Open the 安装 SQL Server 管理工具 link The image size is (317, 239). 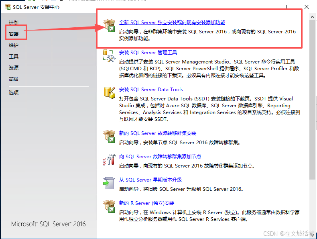point(148,52)
